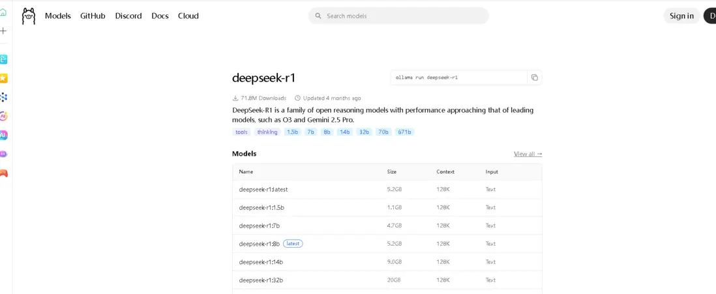Image resolution: width=716 pixels, height=294 pixels.
Task: Open the deepseek-r1:1.5b model
Action: pyautogui.click(x=261, y=207)
